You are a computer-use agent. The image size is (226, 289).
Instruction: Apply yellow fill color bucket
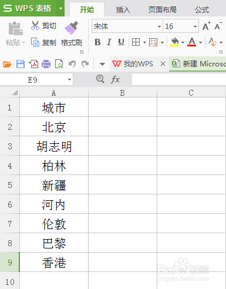(x=174, y=42)
